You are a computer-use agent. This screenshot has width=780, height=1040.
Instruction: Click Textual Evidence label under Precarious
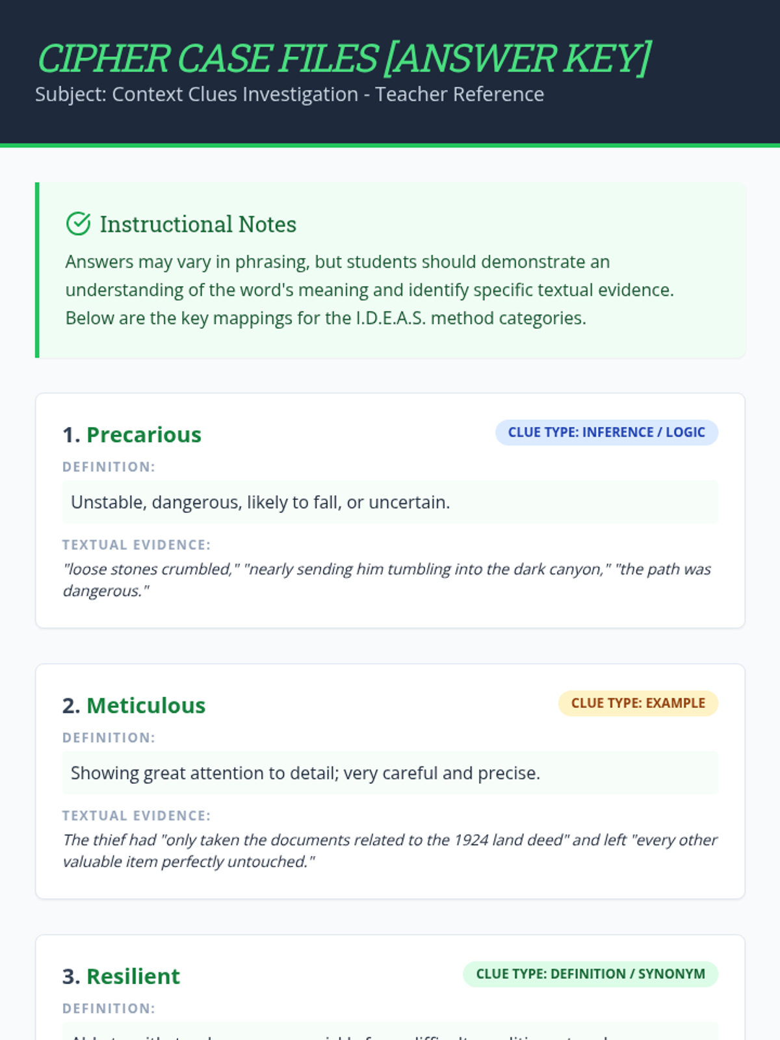[136, 545]
